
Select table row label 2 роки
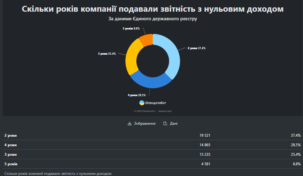pyautogui.click(x=10, y=135)
